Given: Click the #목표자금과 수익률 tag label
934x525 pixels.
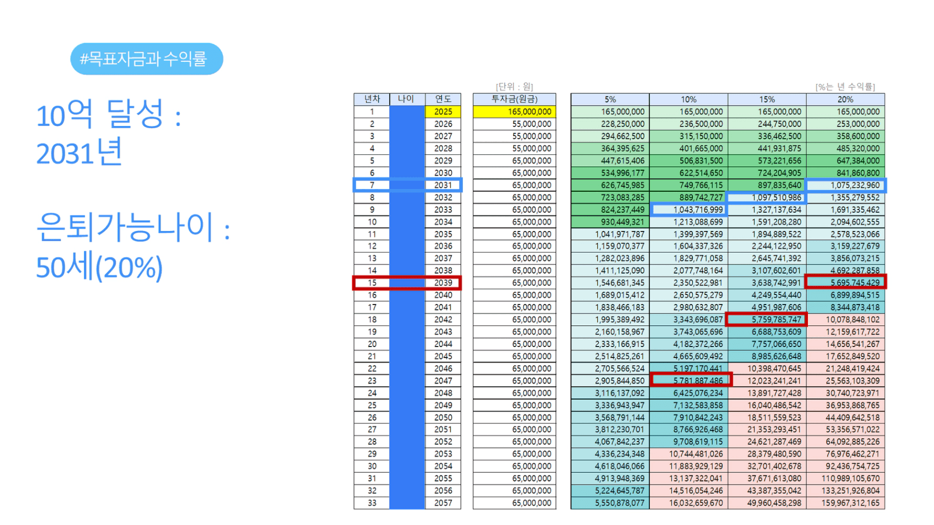Looking at the screenshot, I should pyautogui.click(x=147, y=59).
